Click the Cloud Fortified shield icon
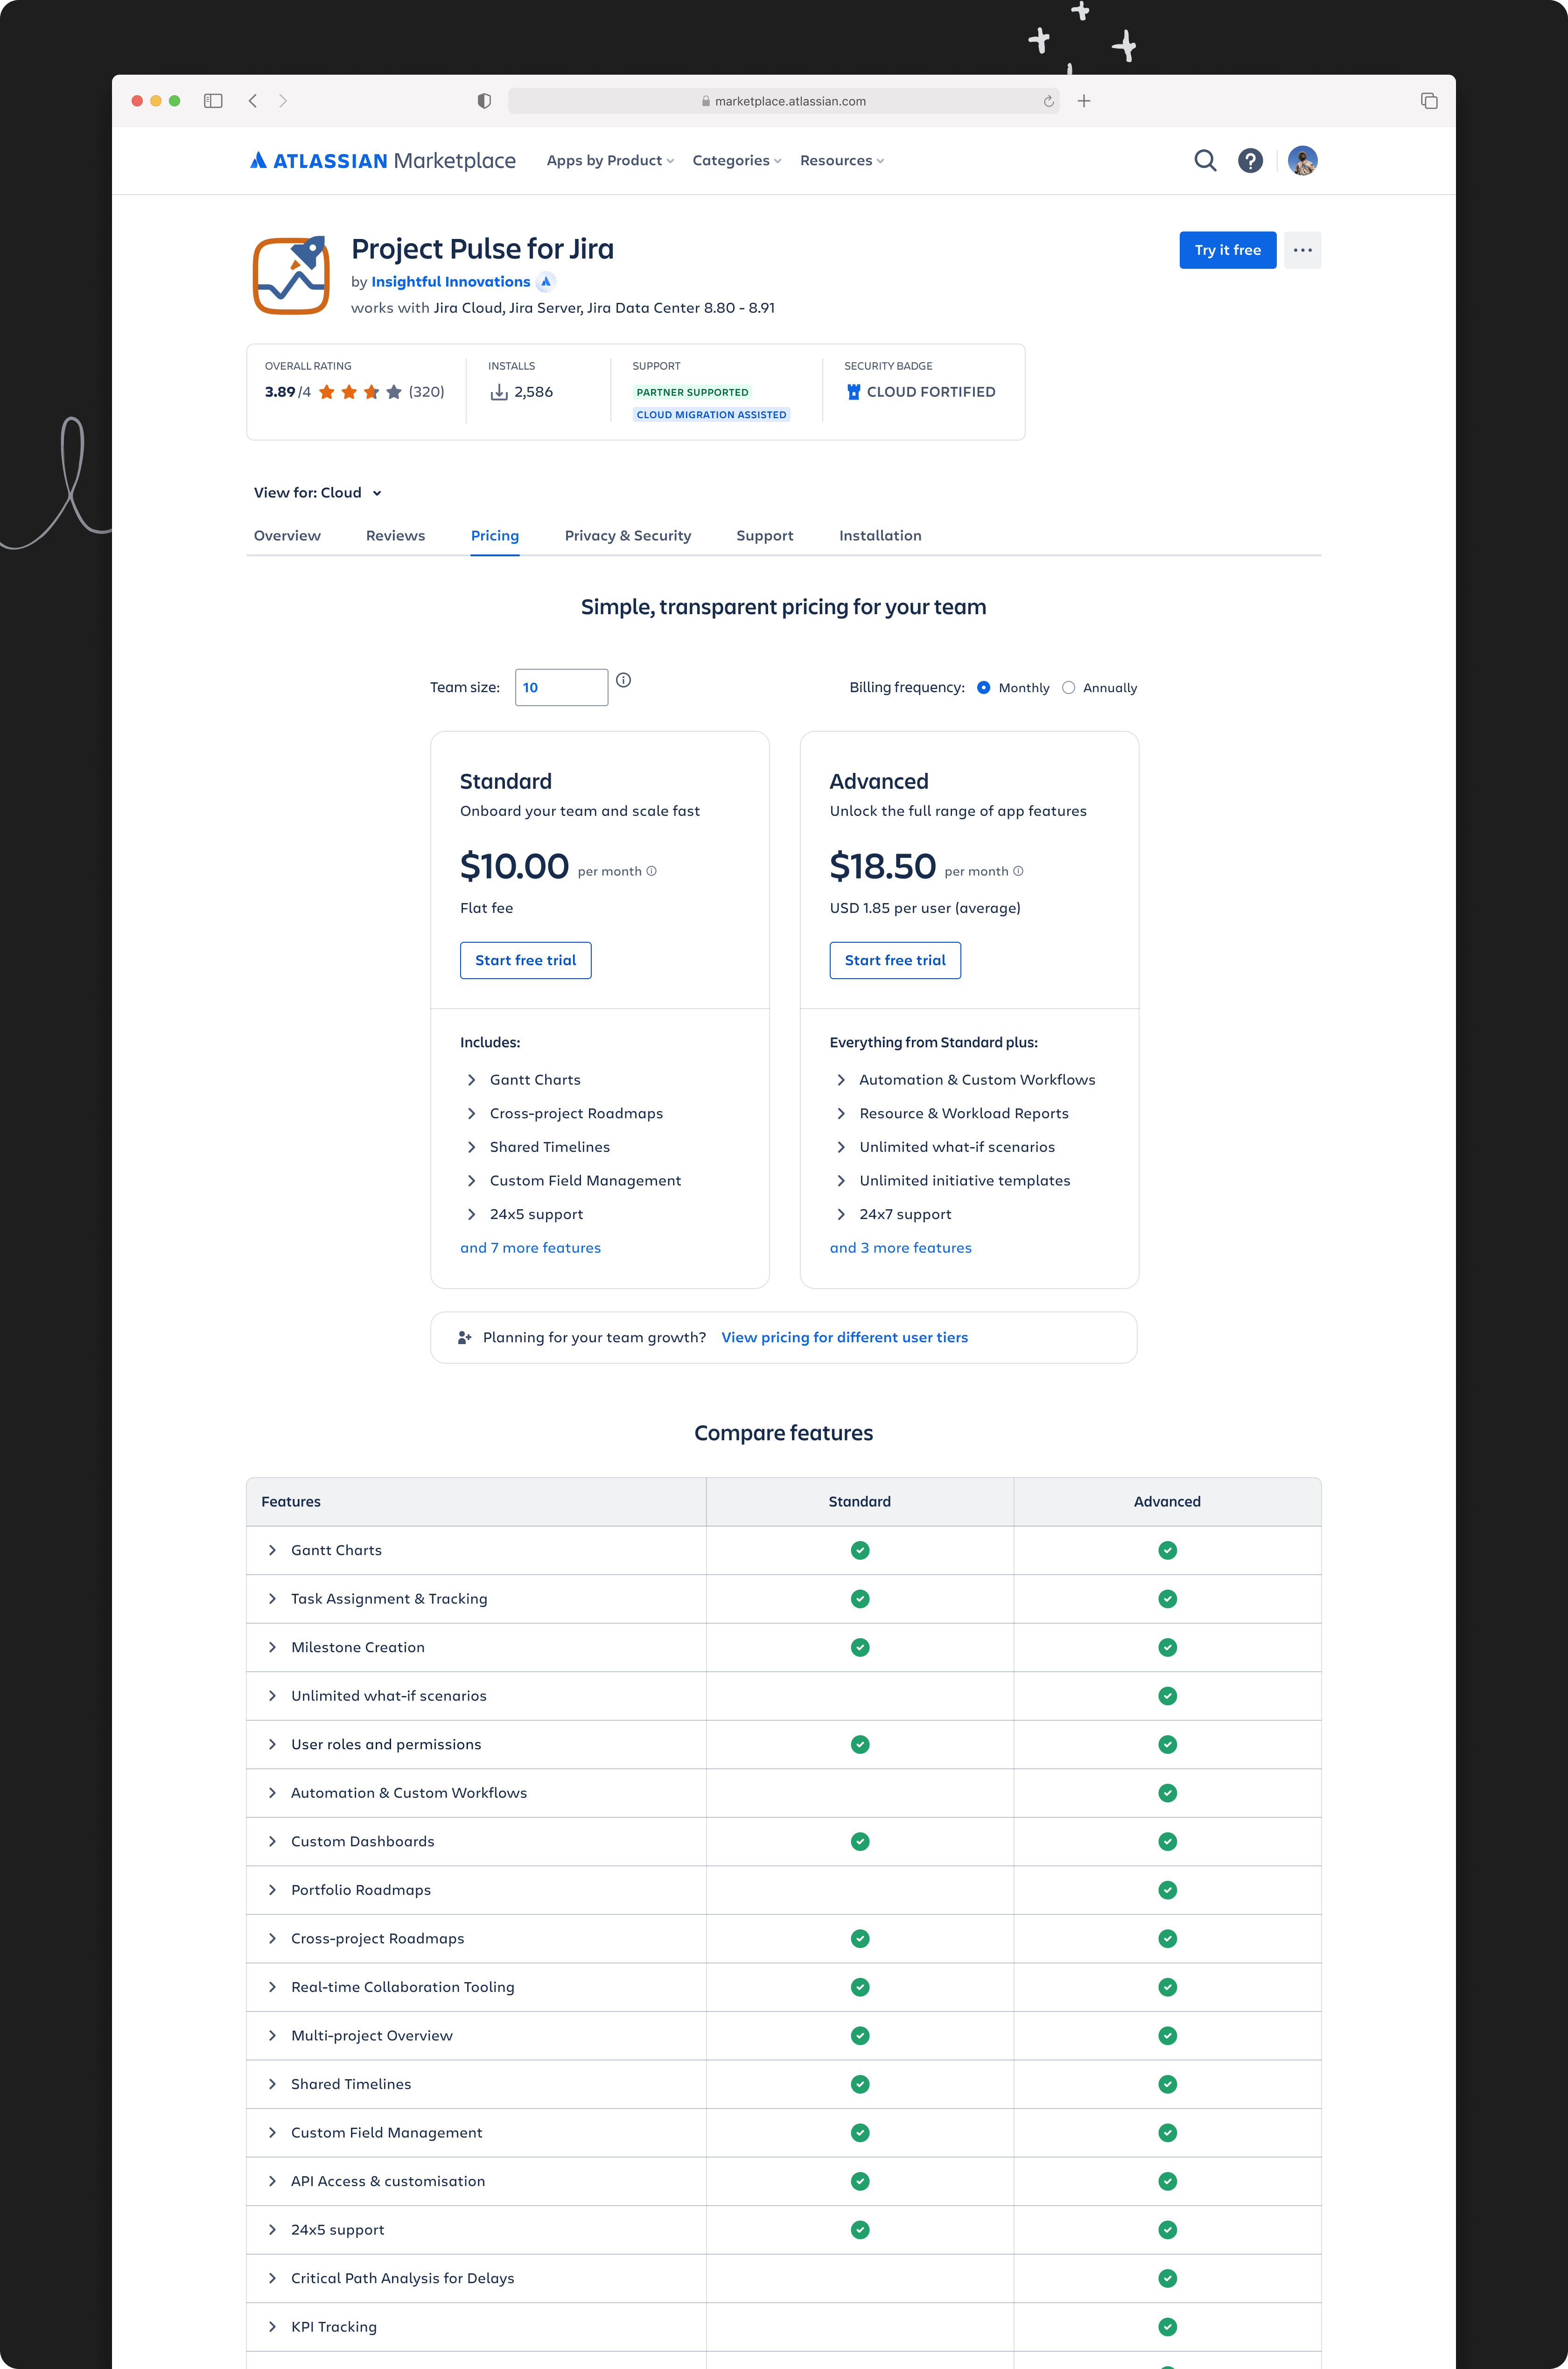Viewport: 1568px width, 2369px height. (x=853, y=392)
